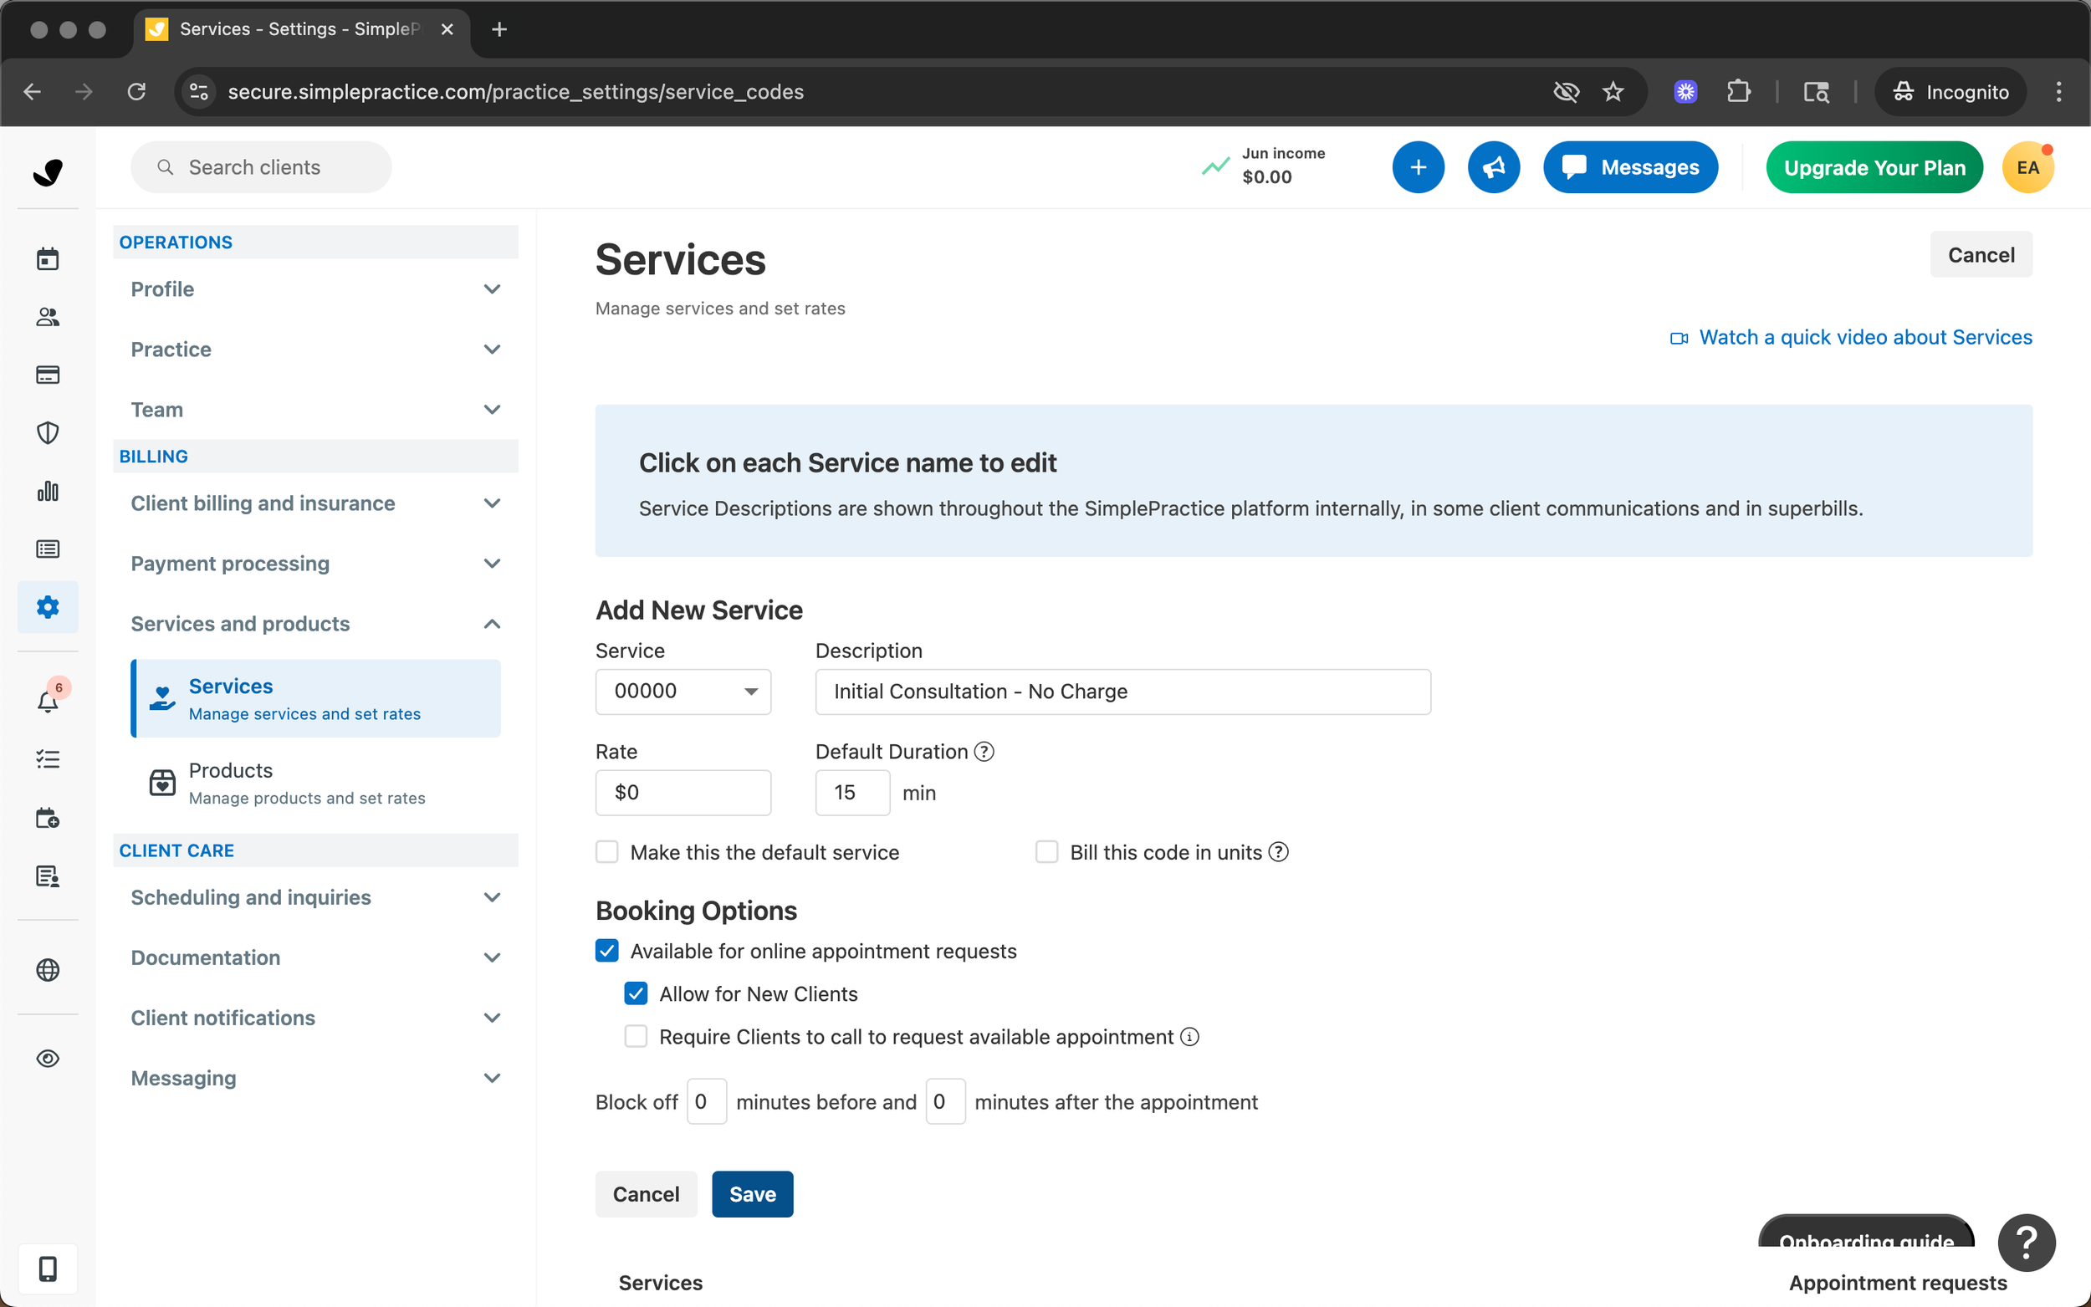Click the globe website icon in sidebar
The image size is (2091, 1307).
tap(48, 970)
